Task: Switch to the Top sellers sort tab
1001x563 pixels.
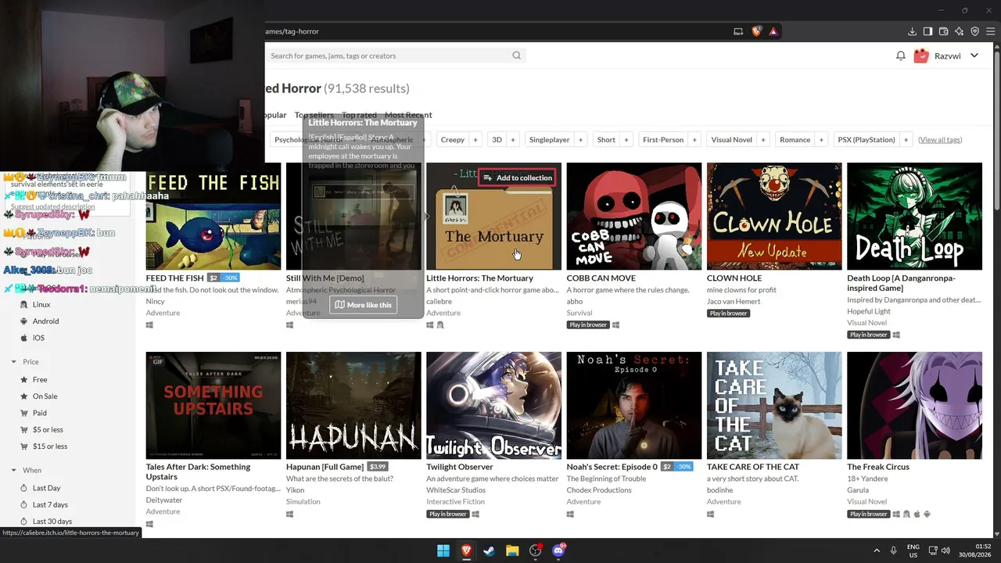Action: 314,115
